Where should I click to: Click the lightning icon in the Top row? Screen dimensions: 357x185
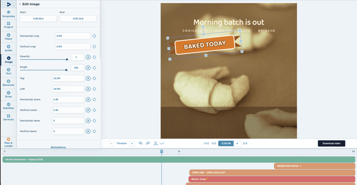tap(88, 78)
